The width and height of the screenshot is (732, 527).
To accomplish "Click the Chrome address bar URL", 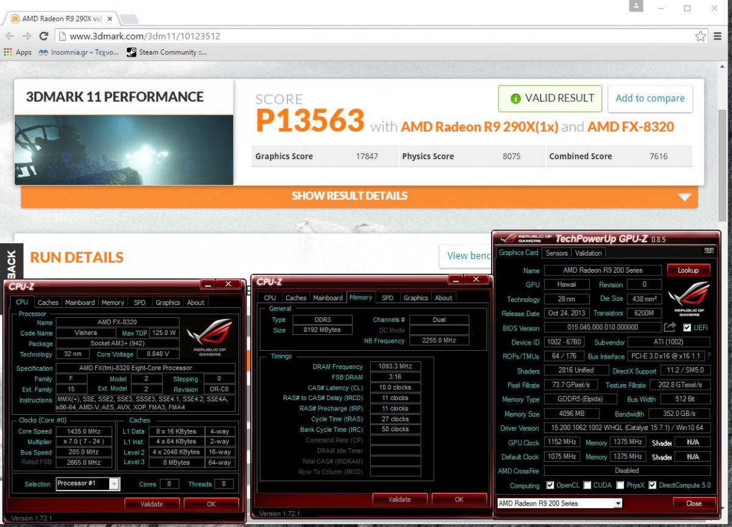I will (145, 36).
